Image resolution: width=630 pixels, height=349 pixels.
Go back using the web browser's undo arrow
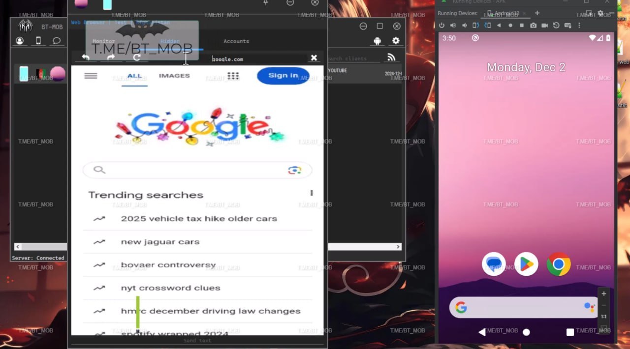tap(86, 58)
